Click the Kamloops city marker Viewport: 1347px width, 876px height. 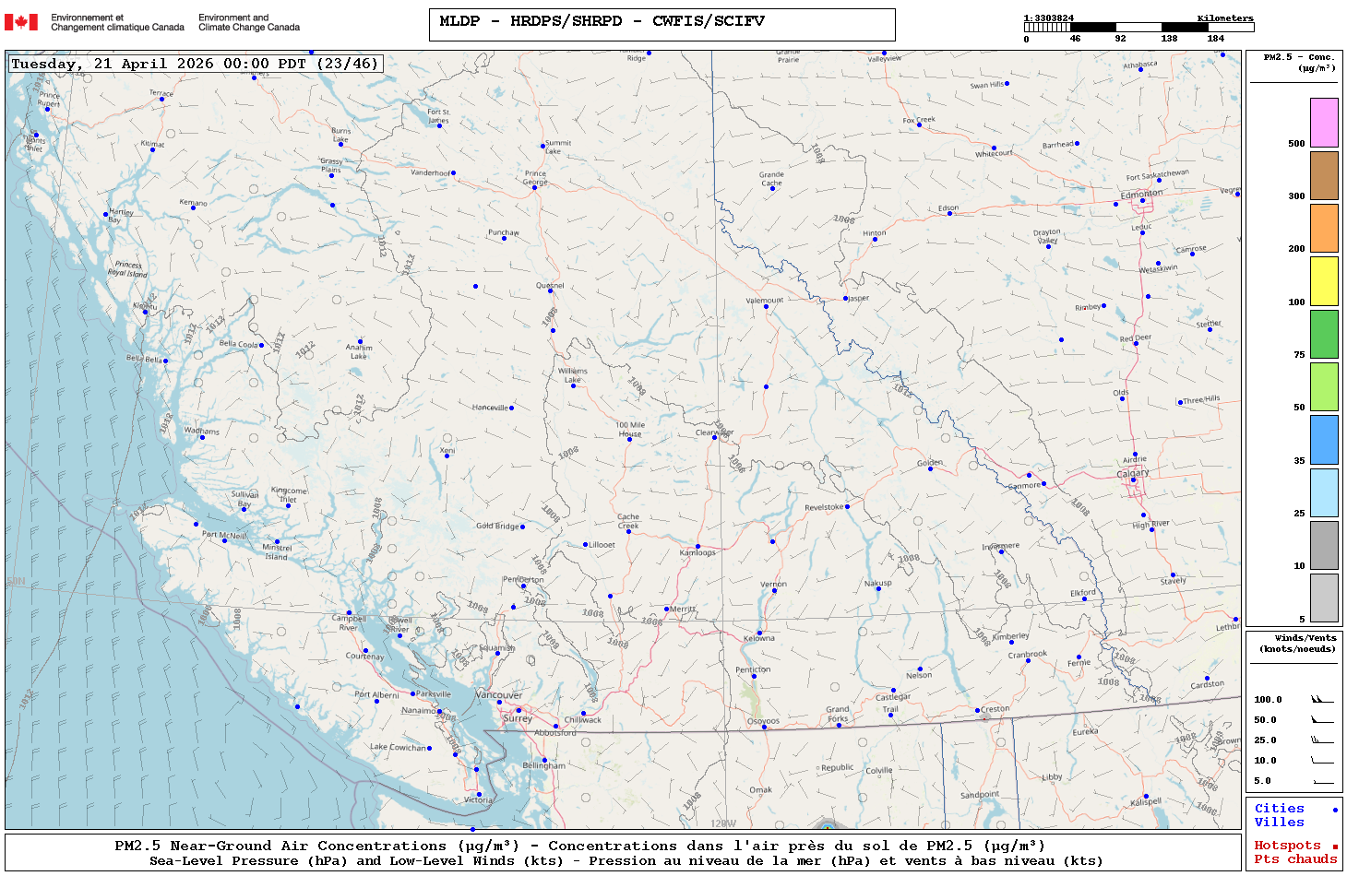[x=697, y=547]
